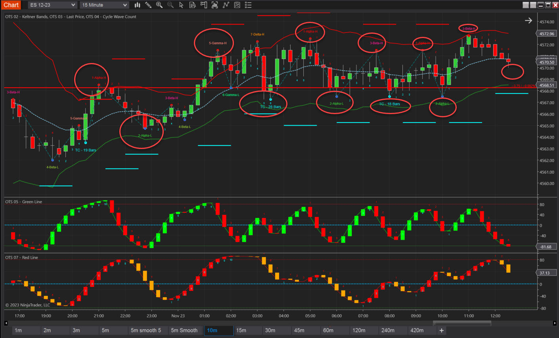Expand the 15 Minute interval dropdown
This screenshot has height=338, width=559.
[104, 5]
